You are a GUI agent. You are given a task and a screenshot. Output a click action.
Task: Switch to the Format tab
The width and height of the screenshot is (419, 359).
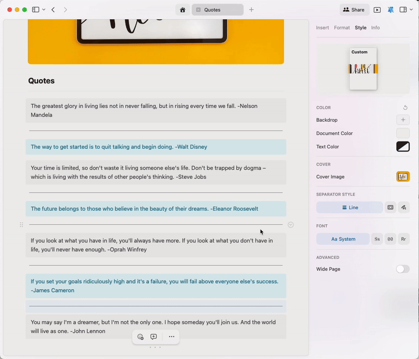[x=342, y=28]
